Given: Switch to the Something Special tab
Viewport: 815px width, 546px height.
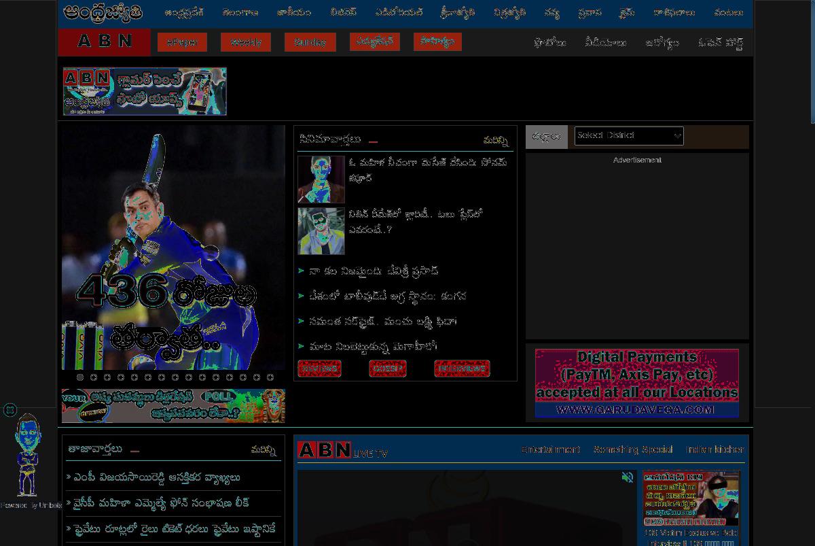Looking at the screenshot, I should 633,449.
